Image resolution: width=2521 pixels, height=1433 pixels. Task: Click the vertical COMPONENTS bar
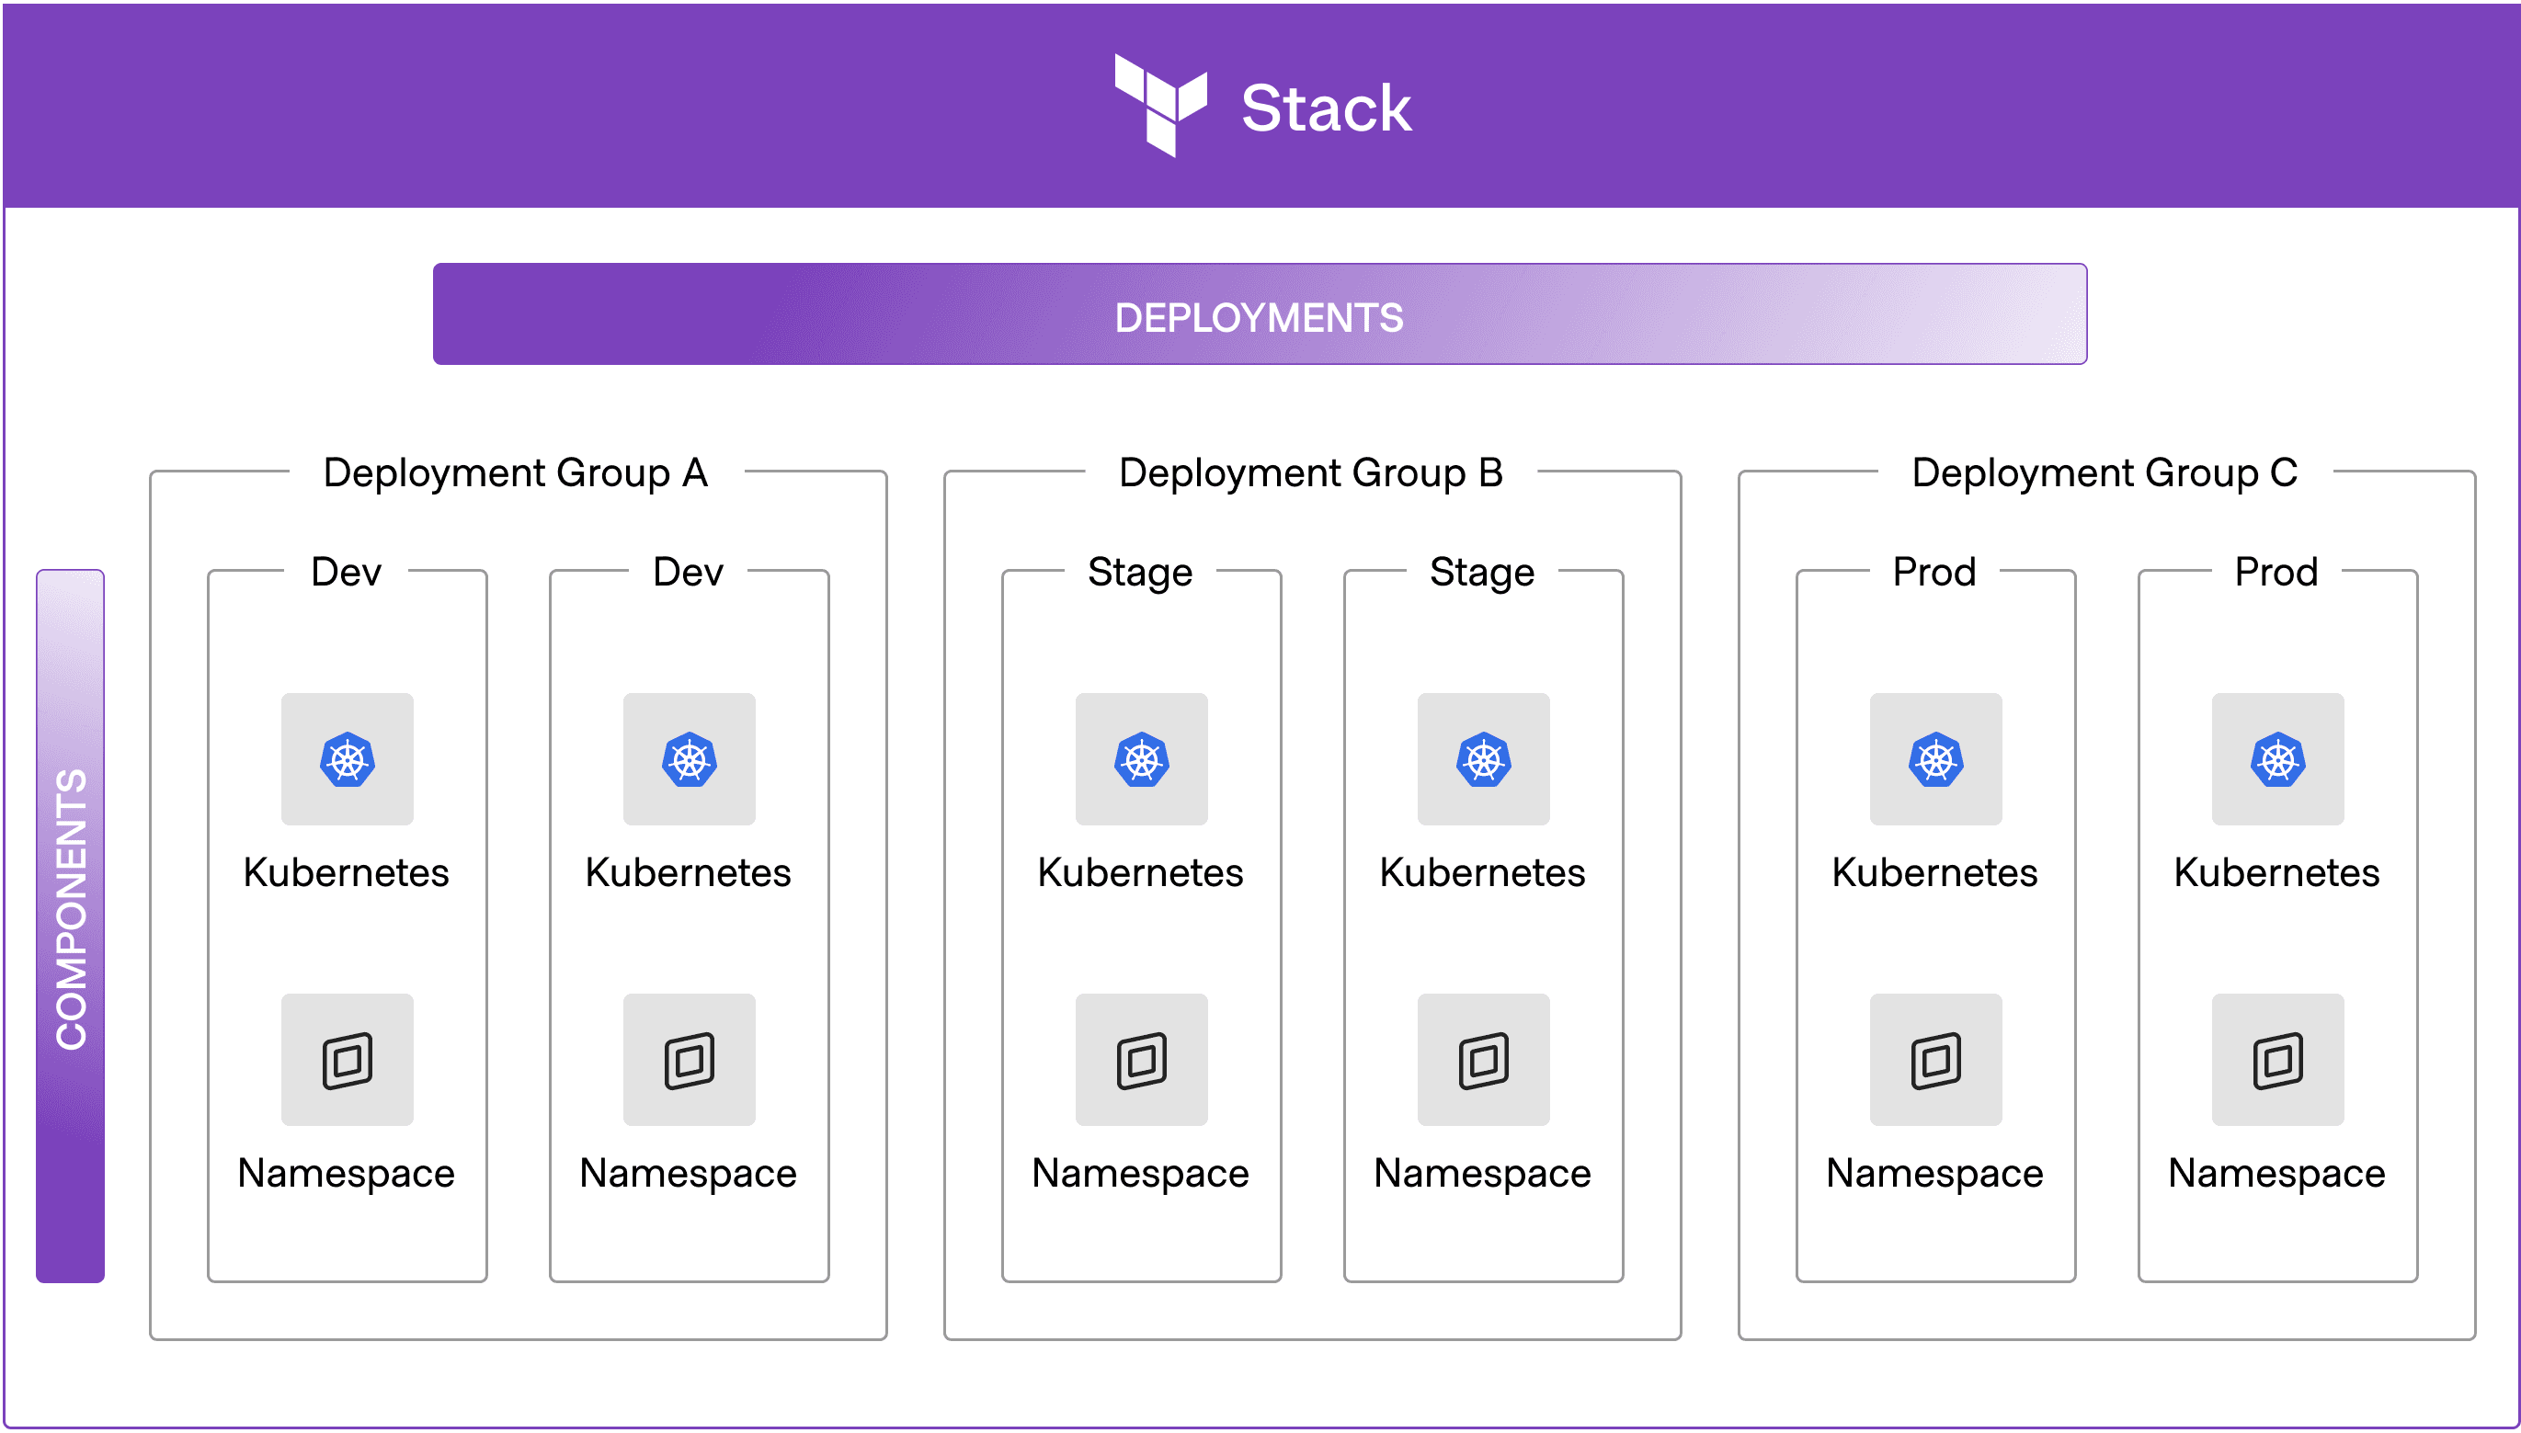70,925
